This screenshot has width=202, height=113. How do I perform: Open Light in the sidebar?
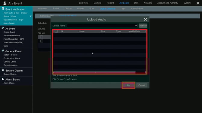21,20
